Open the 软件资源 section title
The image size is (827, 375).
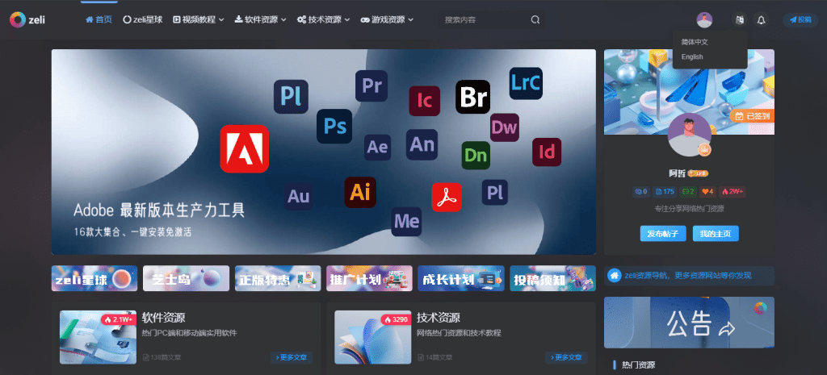click(x=163, y=318)
